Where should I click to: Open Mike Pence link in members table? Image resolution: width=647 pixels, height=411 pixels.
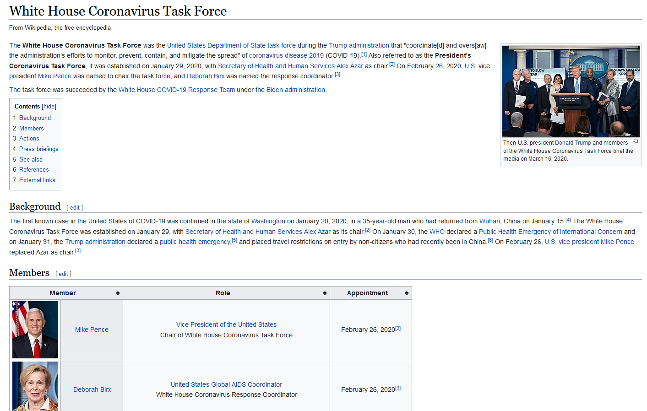click(x=92, y=330)
